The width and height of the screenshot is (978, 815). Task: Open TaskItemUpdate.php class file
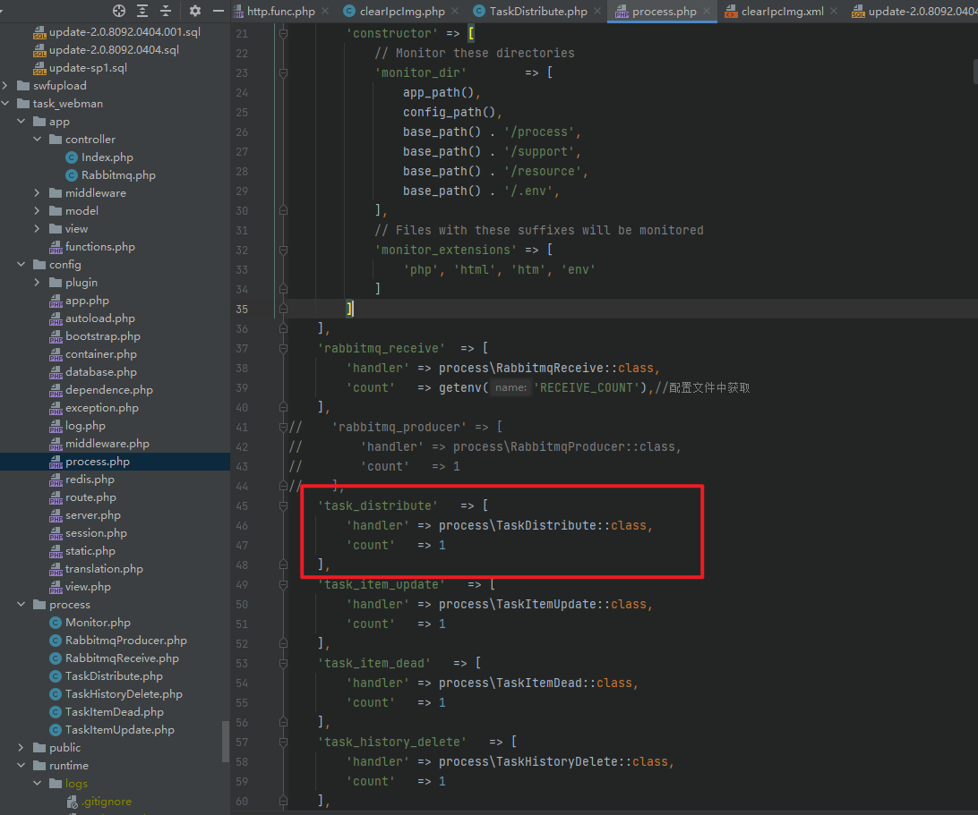coord(120,730)
